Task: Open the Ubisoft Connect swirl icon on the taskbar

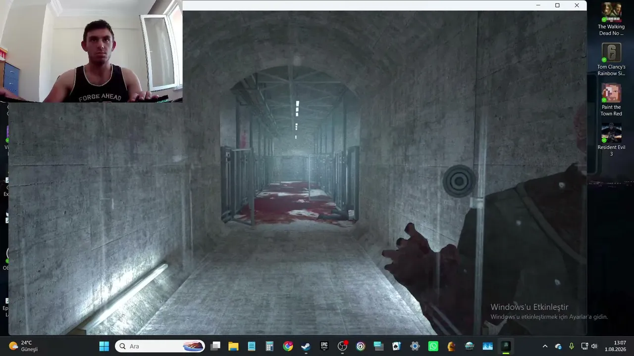Action: 361,346
